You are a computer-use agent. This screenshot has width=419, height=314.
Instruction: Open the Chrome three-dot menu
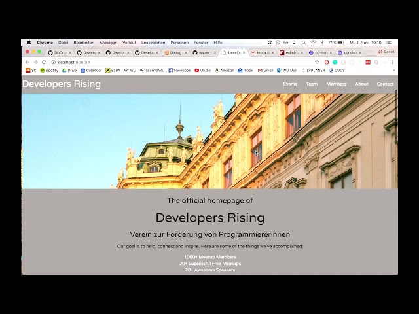[393, 62]
